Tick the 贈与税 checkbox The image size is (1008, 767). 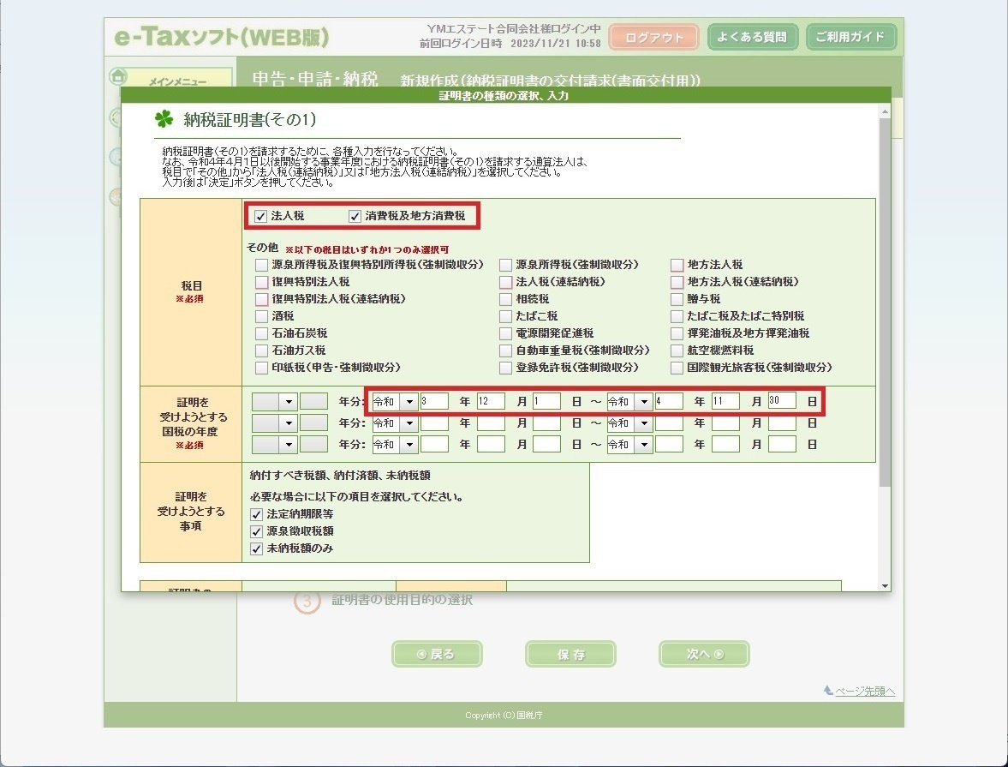point(677,299)
